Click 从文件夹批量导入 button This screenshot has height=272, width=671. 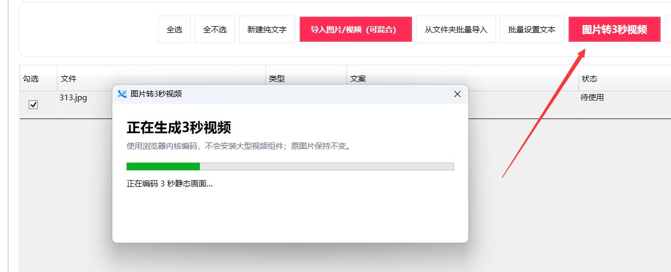pyautogui.click(x=456, y=29)
